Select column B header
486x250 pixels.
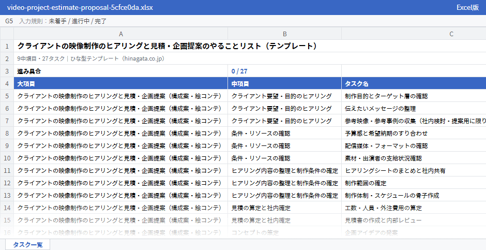tap(284, 34)
